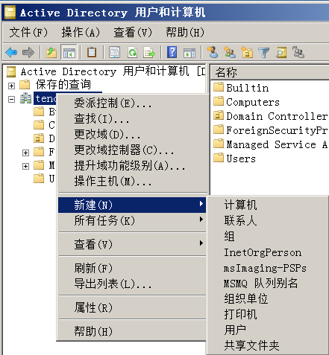Screen dimensions: 329x355
Task: Click the ForeignSecurityPrincipals folder icon in list
Action: 219,129
